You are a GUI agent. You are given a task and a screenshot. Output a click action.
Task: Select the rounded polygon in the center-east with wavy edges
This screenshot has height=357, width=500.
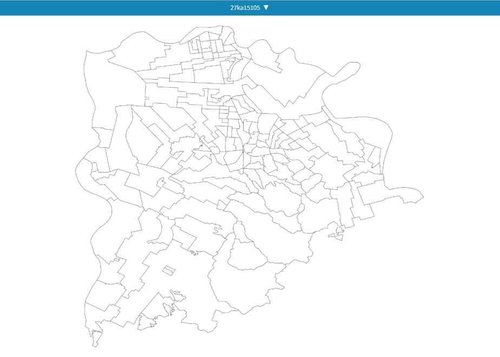tap(282, 199)
